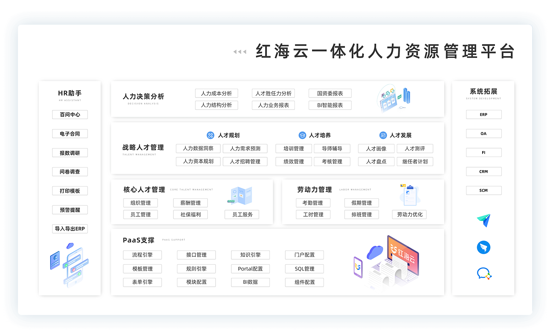Select 员工管理 box
Image resolution: width=550 pixels, height=330 pixels.
tap(141, 214)
